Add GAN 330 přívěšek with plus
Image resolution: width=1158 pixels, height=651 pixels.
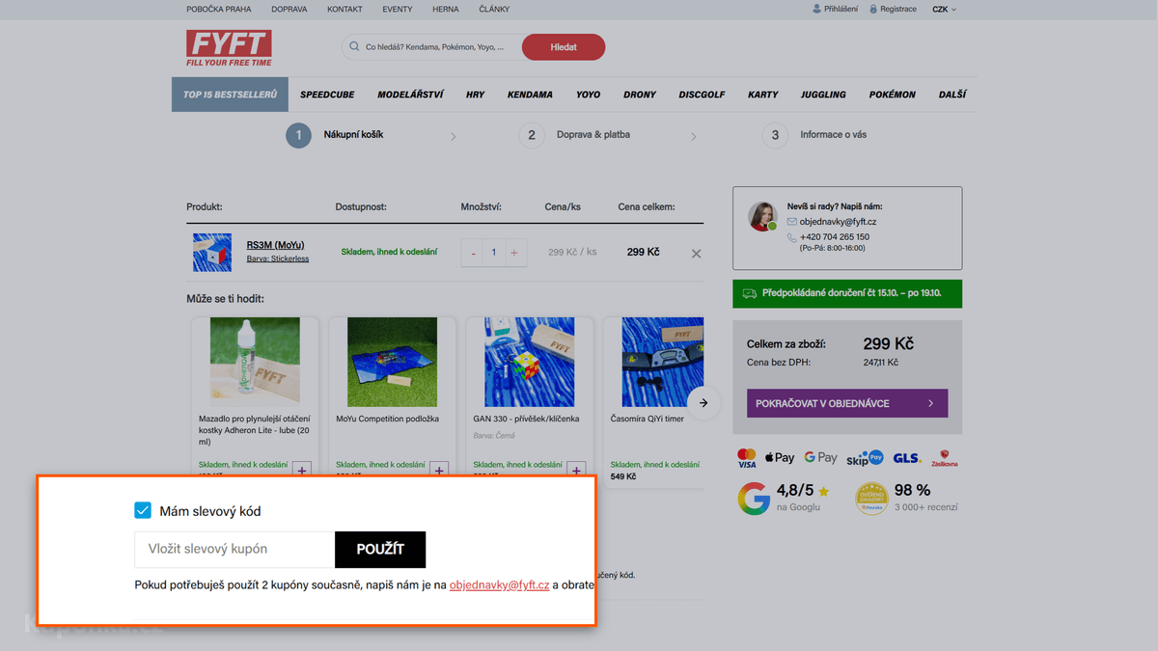576,471
